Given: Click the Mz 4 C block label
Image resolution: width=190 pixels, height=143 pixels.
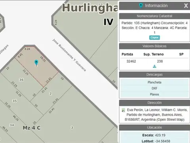Looking at the screenshot, I should pos(32,128).
